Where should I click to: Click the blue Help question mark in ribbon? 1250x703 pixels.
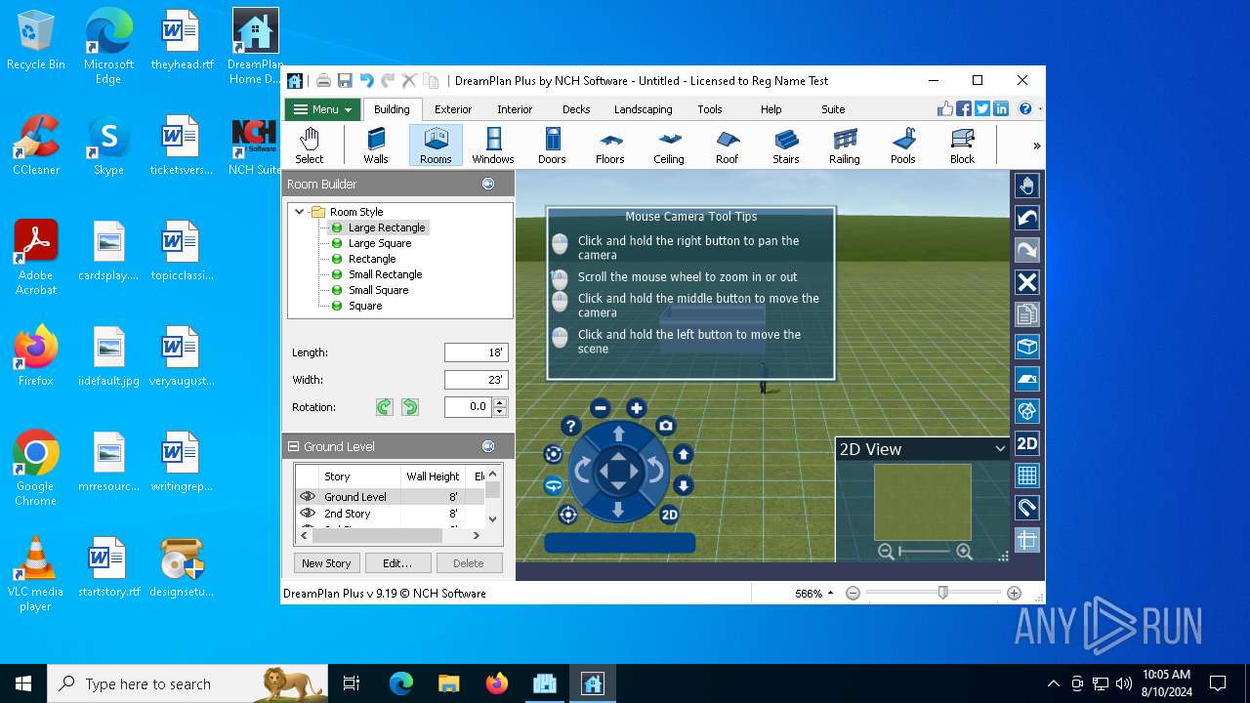[x=1025, y=109]
